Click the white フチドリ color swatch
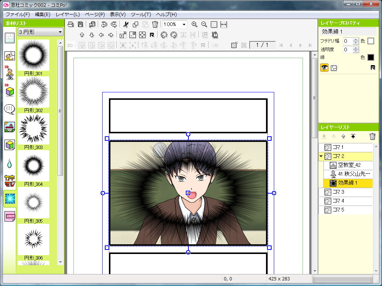382x286 pixels. (370, 41)
